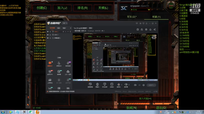Select the second text source row
The width and height of the screenshot is (204, 114).
(x=59, y=35)
